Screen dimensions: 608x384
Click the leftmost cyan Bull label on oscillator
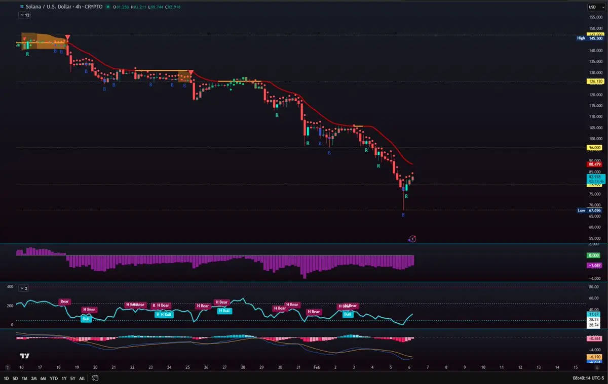pos(86,319)
